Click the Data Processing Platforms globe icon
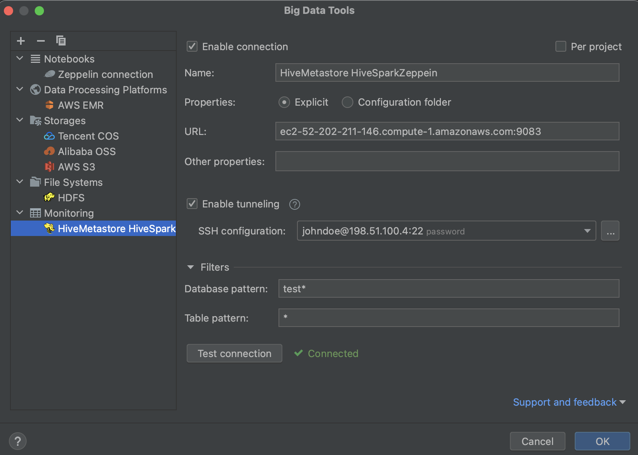638x455 pixels. [x=35, y=89]
